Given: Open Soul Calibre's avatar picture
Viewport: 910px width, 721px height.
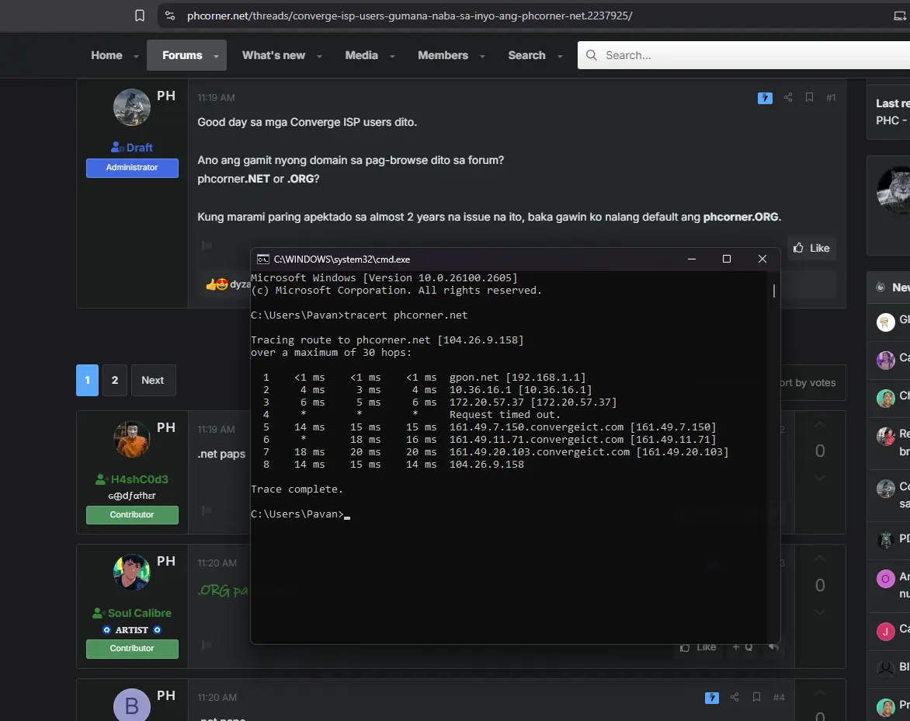Looking at the screenshot, I should click(x=132, y=573).
